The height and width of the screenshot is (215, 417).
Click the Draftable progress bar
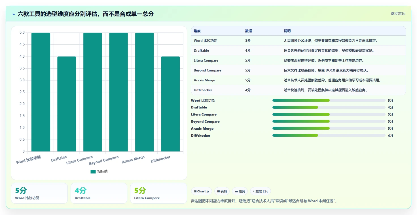pos(329,107)
